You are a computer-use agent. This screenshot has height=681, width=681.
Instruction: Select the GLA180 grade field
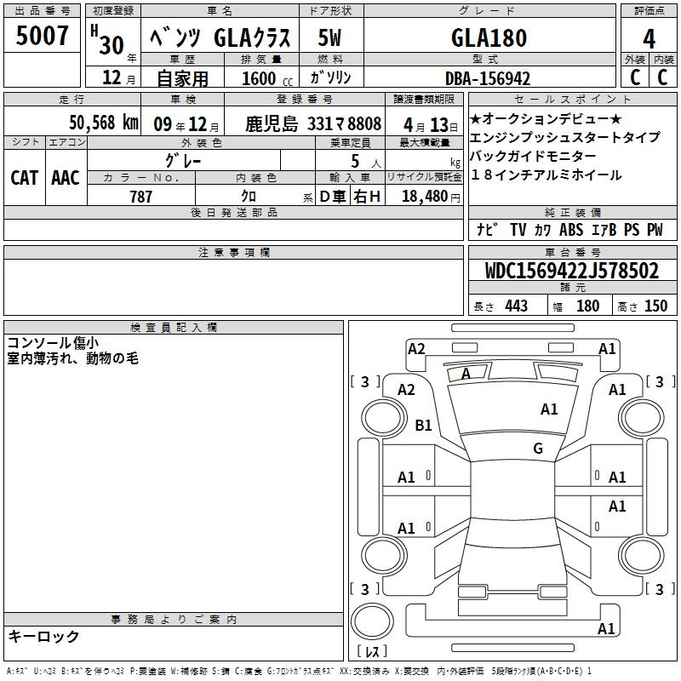click(x=489, y=38)
